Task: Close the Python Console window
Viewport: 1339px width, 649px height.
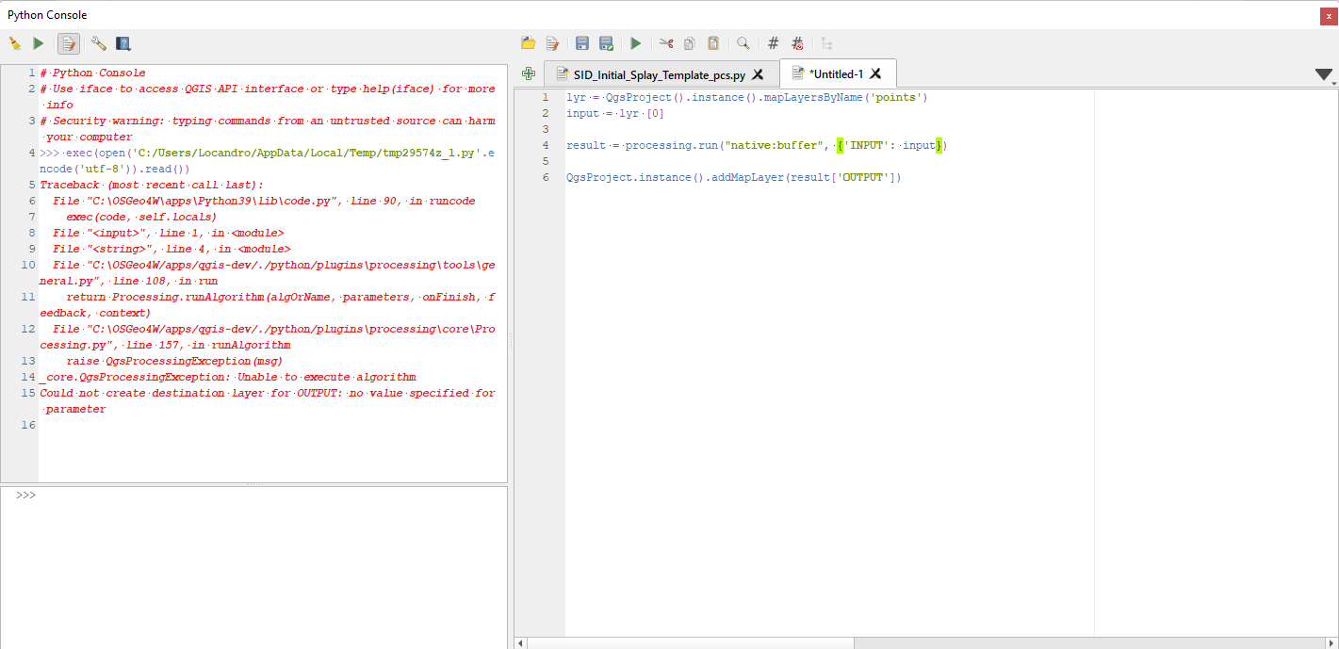Action: tap(1329, 16)
